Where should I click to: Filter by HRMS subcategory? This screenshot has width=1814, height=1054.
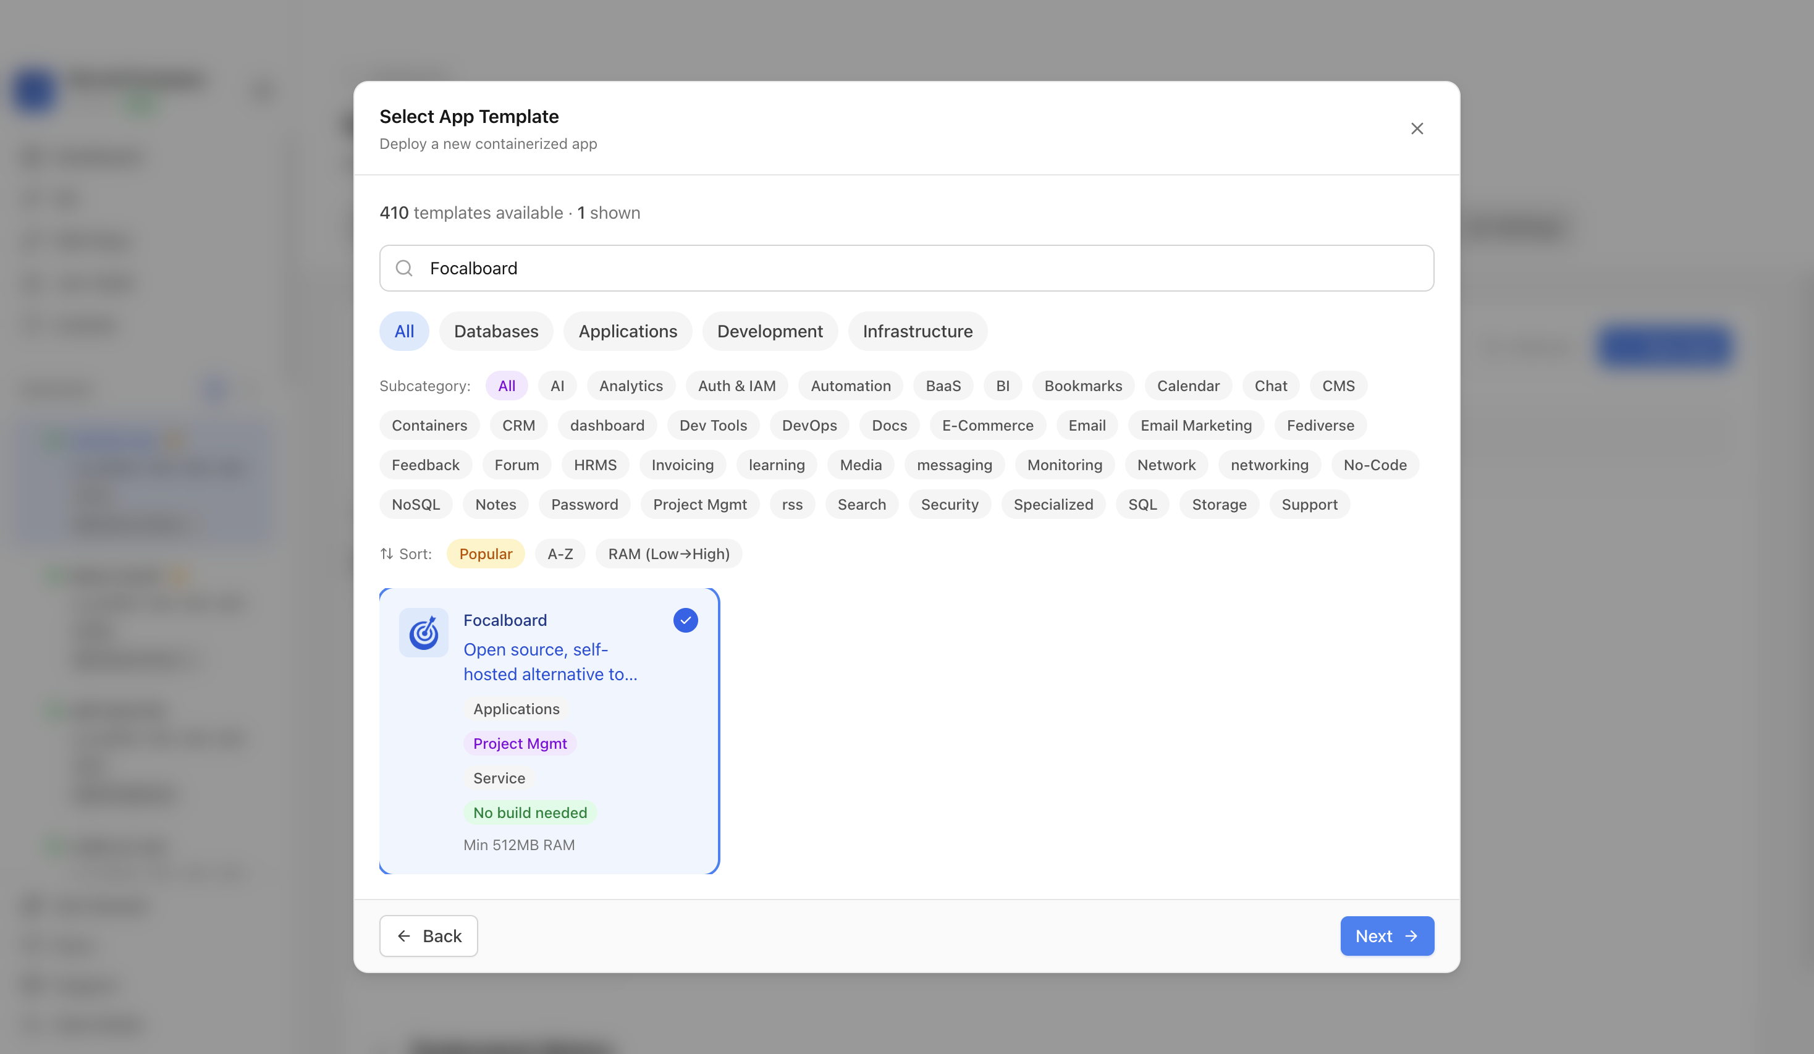(594, 465)
